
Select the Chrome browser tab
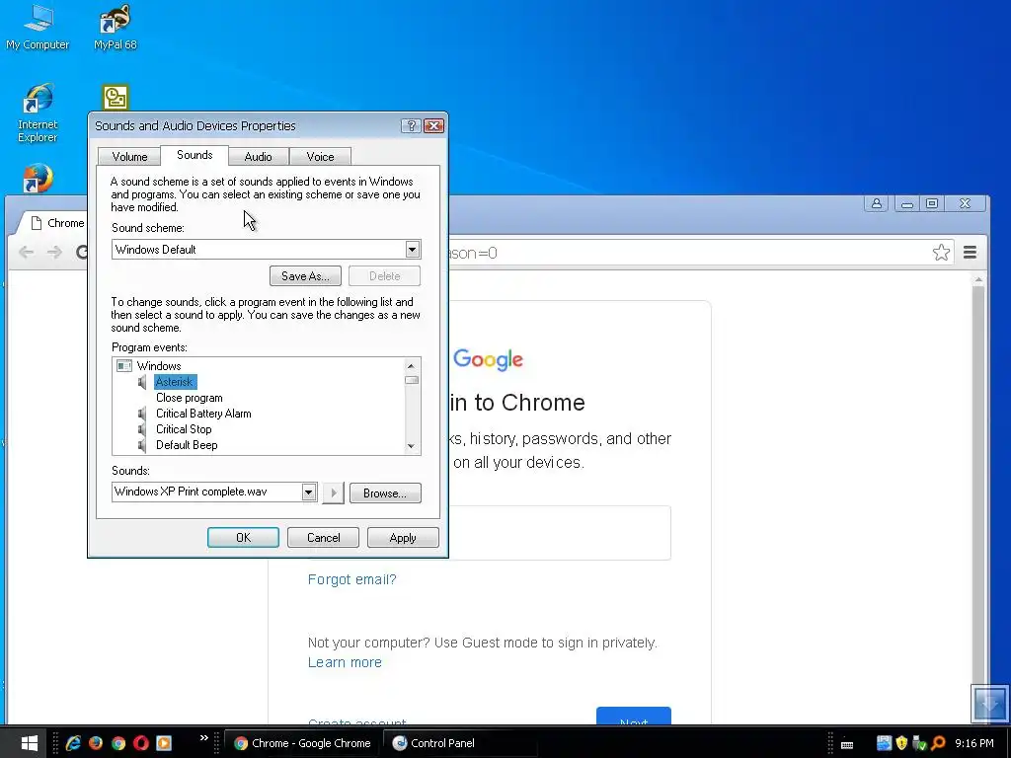click(x=55, y=223)
